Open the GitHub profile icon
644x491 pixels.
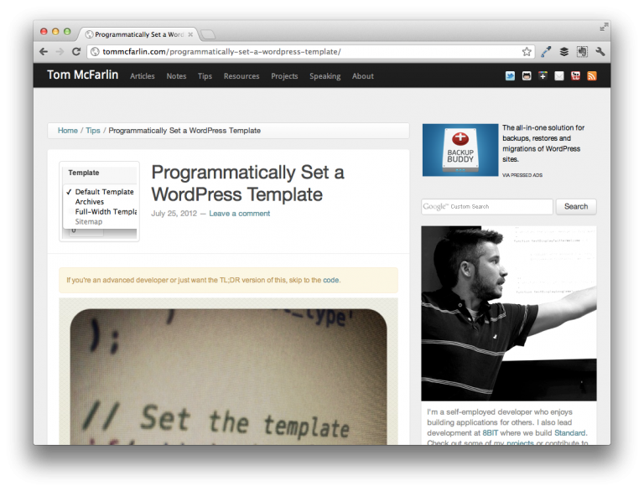(527, 76)
